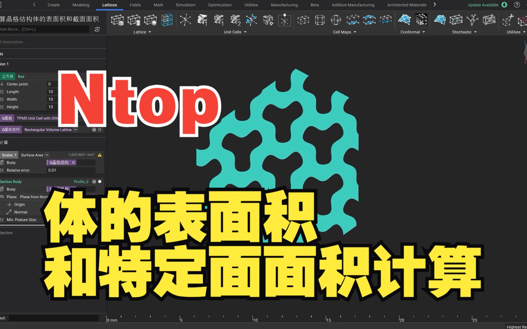Open the Architected Materials tab
The image size is (527, 329).
pyautogui.click(x=407, y=5)
